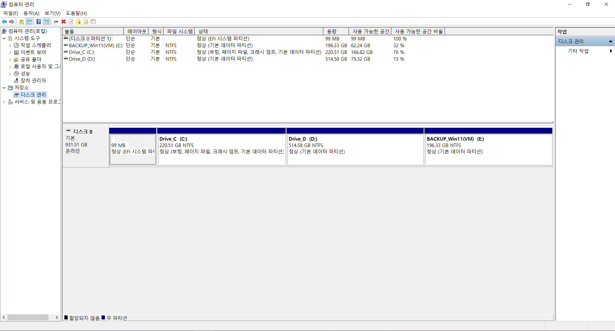Expand the 성능 node

coord(10,74)
